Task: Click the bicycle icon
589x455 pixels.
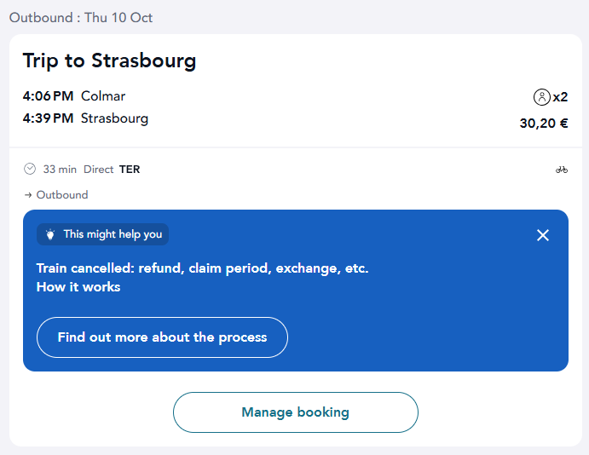Action: tap(562, 170)
